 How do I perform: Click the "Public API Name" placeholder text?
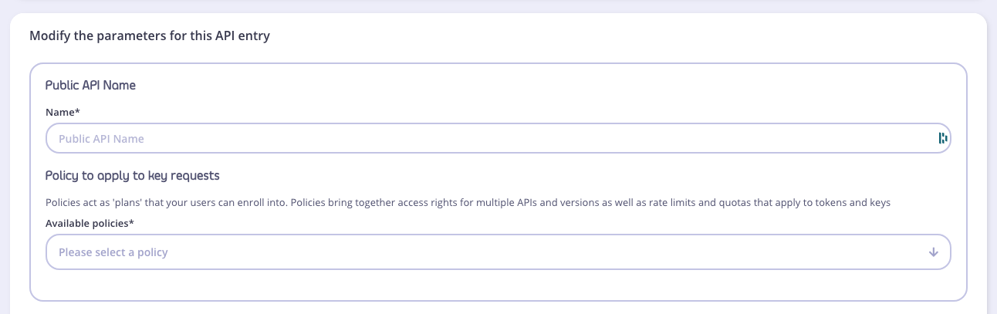tap(101, 139)
